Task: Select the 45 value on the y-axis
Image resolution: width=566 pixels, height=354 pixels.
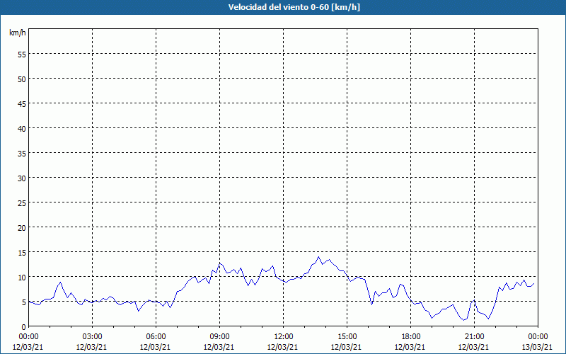Action: click(x=21, y=104)
